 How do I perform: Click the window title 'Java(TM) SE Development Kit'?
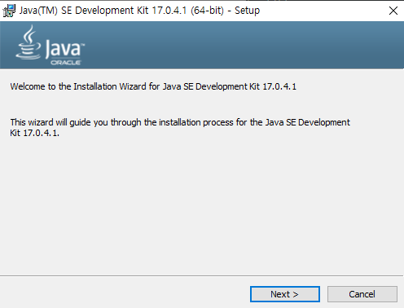click(x=139, y=11)
